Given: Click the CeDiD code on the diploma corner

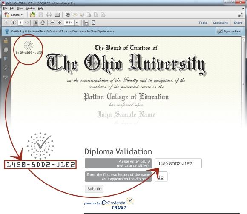Looking at the screenshot, I should point(29,53).
